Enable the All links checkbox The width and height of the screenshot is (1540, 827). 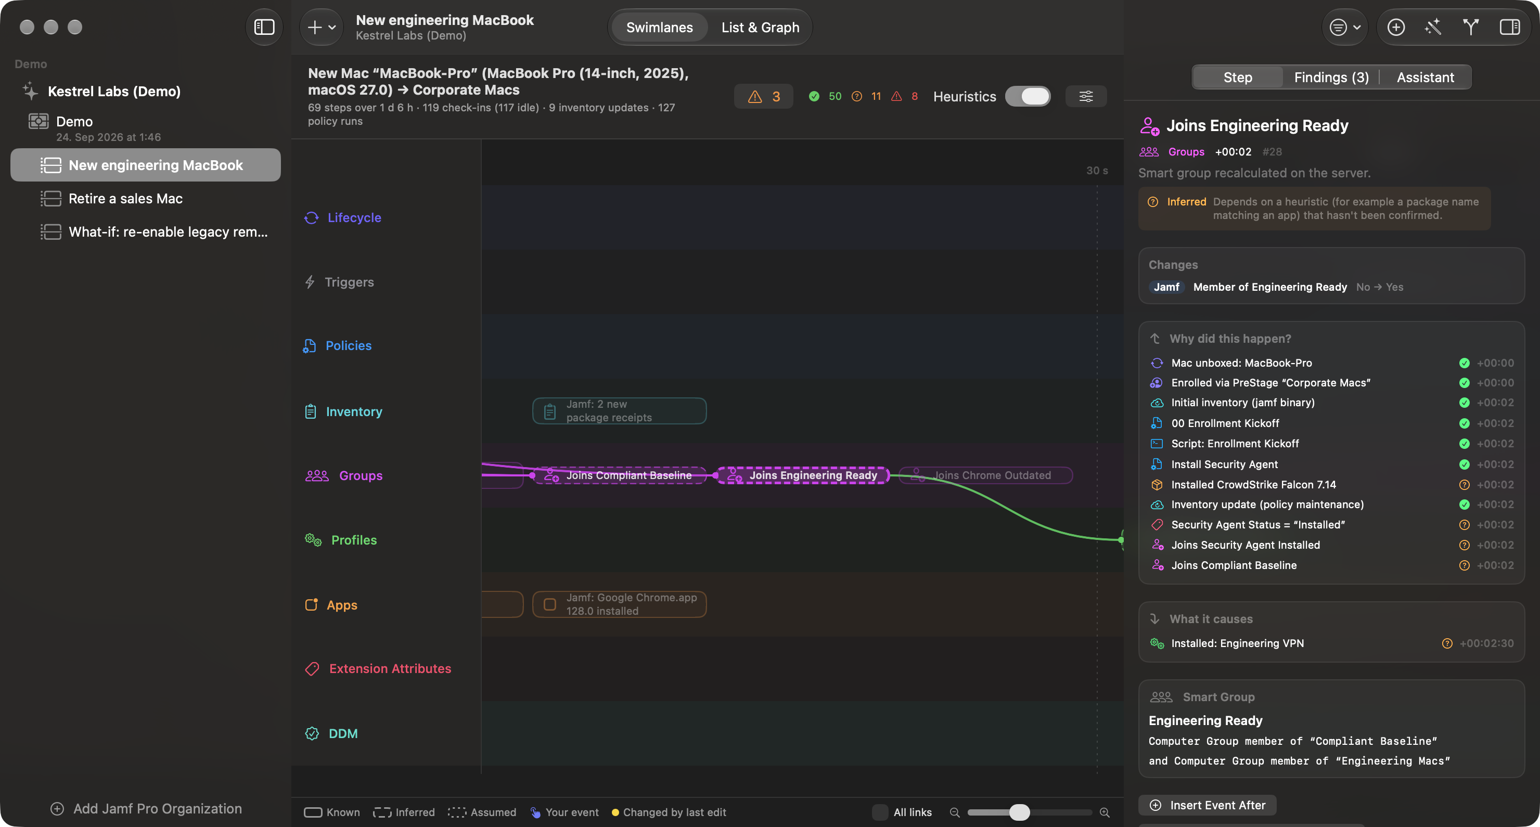pyautogui.click(x=880, y=812)
